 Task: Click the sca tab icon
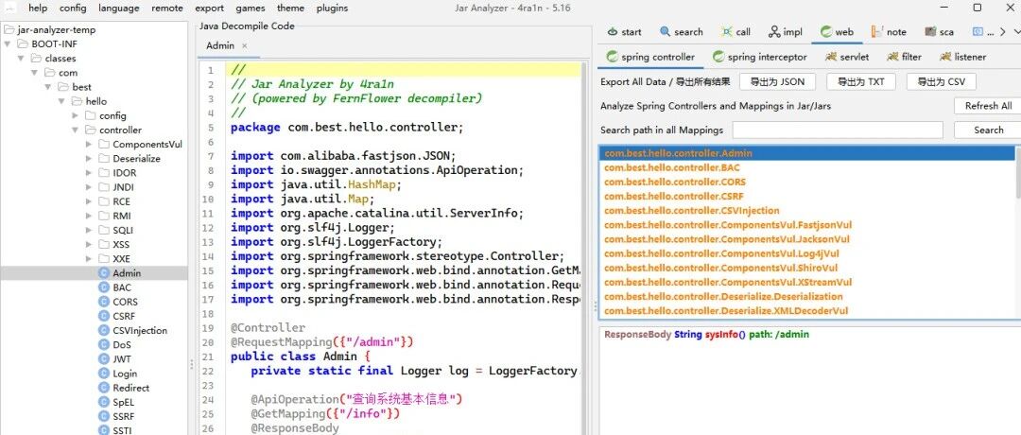pos(930,31)
